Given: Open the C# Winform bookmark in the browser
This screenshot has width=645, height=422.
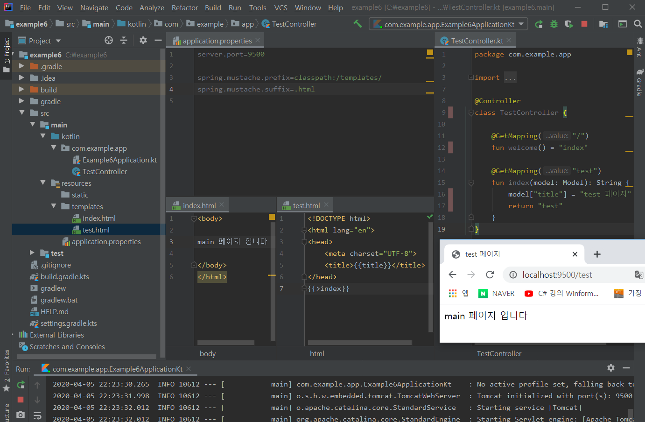Looking at the screenshot, I should [x=561, y=293].
